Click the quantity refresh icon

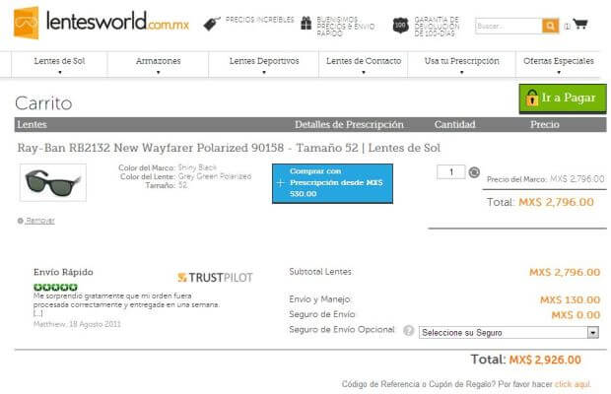(474, 172)
